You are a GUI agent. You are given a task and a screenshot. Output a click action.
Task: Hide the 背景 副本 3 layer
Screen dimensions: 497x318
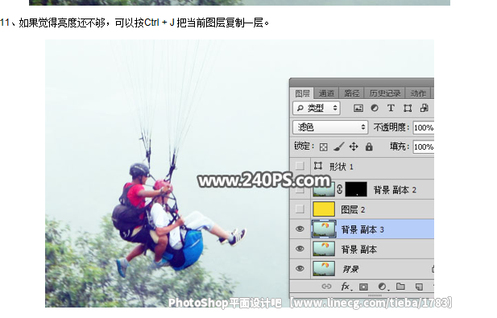click(300, 229)
